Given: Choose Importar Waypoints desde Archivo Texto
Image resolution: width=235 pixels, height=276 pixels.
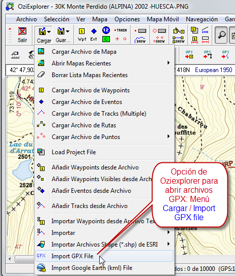Looking at the screenshot, I should coord(96,221).
